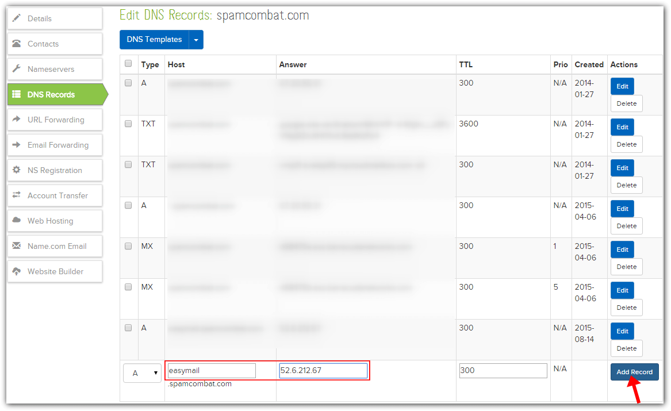The height and width of the screenshot is (411, 671).
Task: Edit the MX record with priority 5
Action: (622, 290)
